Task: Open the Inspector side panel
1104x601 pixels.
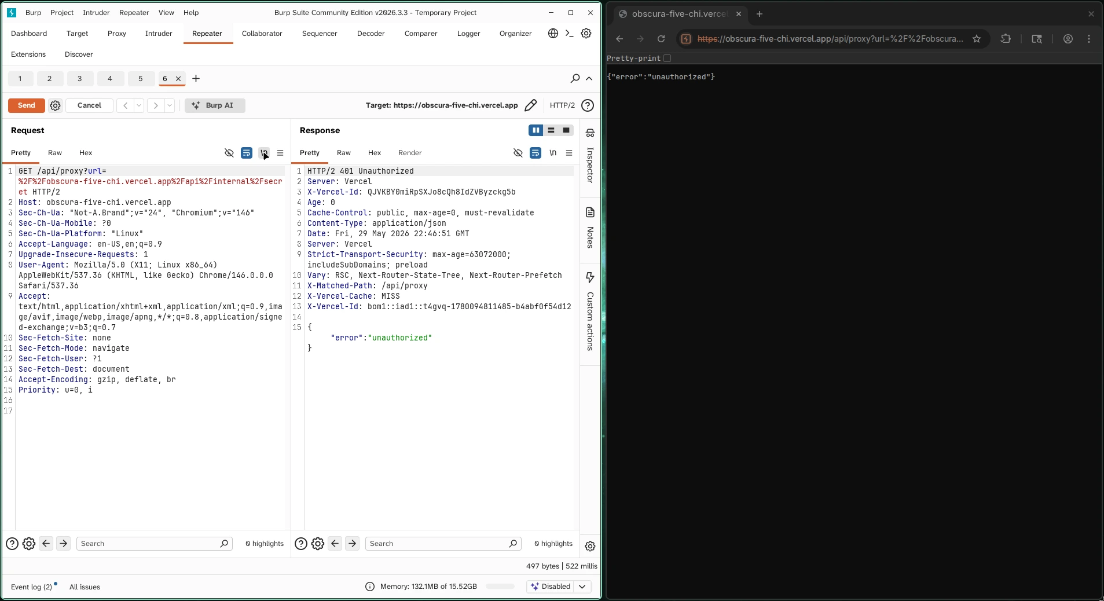Action: coord(590,156)
